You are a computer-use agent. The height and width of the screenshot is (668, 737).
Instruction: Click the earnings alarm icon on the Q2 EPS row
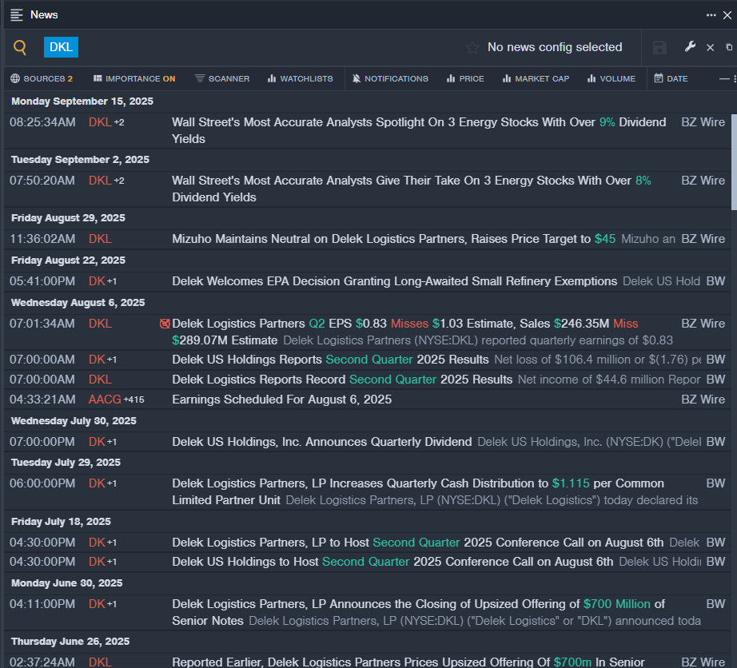tap(165, 324)
